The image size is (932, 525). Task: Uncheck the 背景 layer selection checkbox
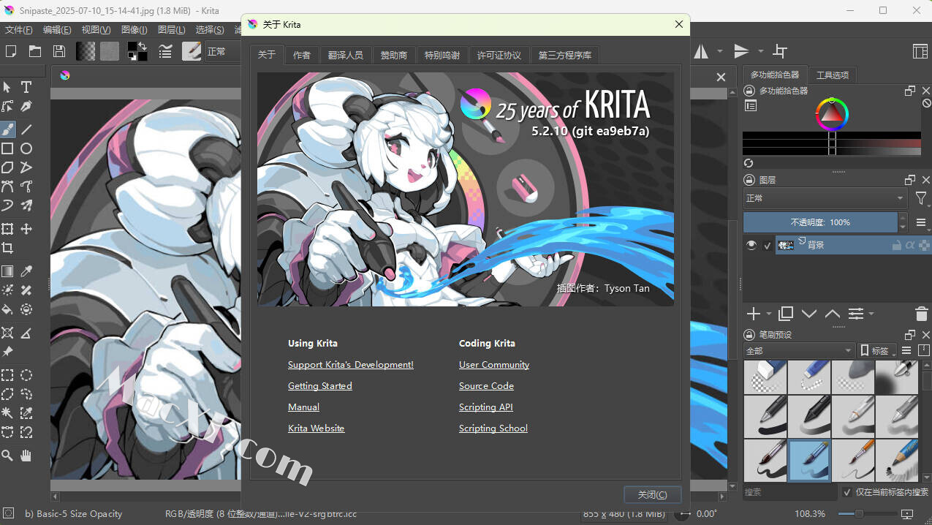(767, 246)
